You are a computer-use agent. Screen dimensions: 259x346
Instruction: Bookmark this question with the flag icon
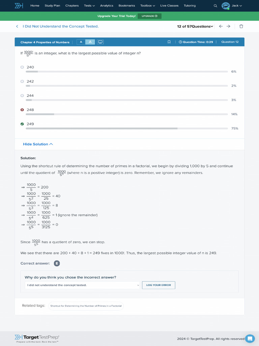click(169, 42)
